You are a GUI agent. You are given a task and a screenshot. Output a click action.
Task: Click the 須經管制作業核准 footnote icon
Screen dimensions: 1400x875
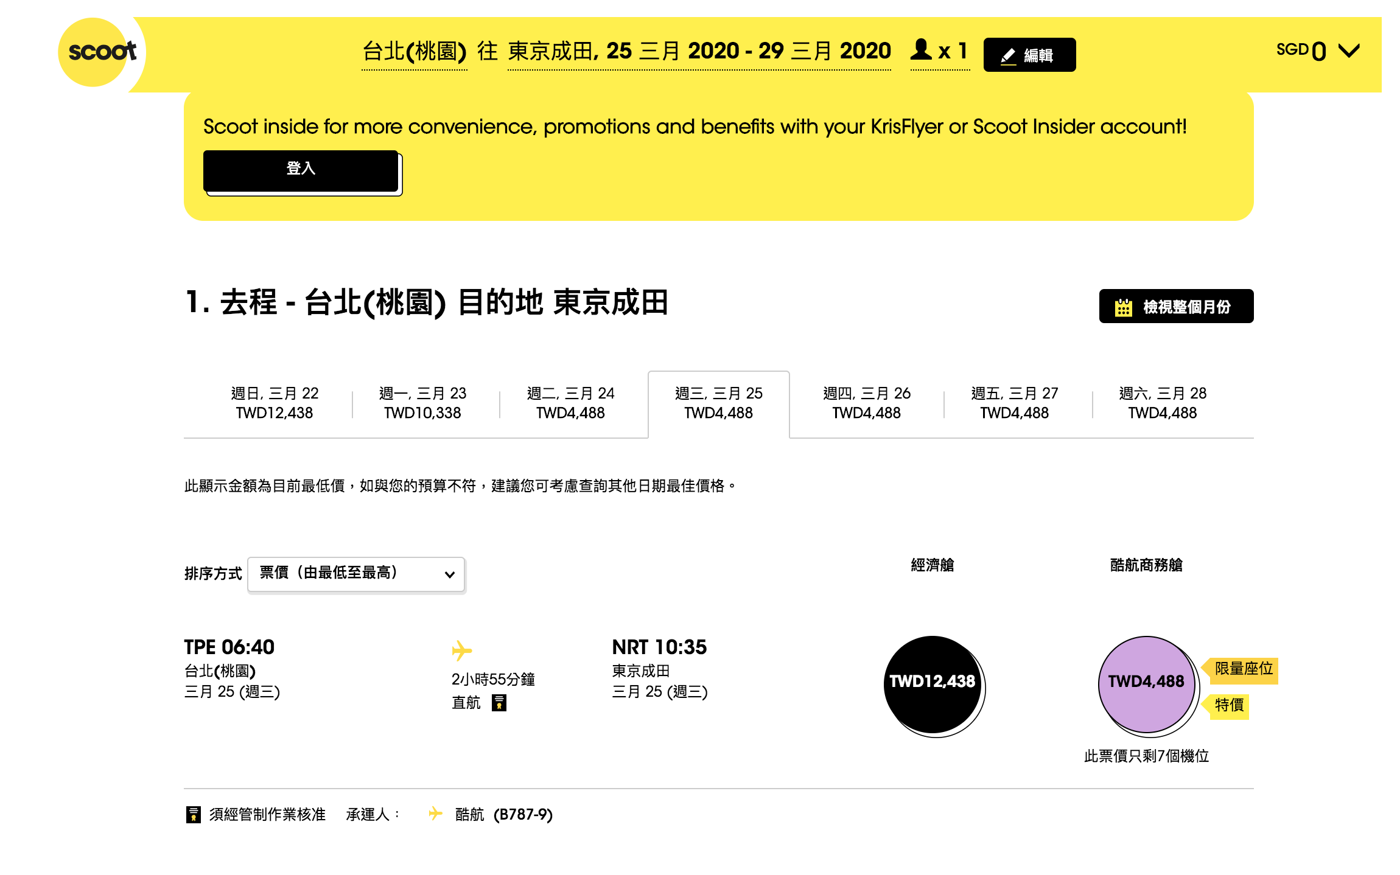[193, 814]
